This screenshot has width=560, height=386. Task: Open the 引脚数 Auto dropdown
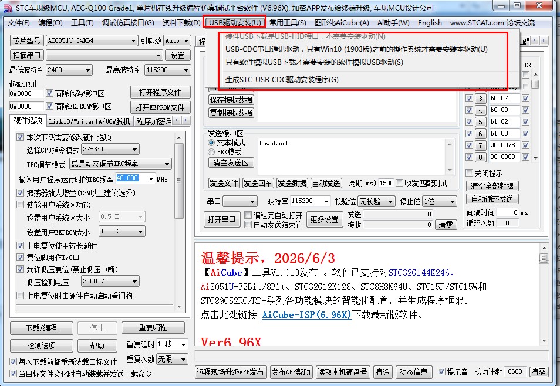point(186,40)
